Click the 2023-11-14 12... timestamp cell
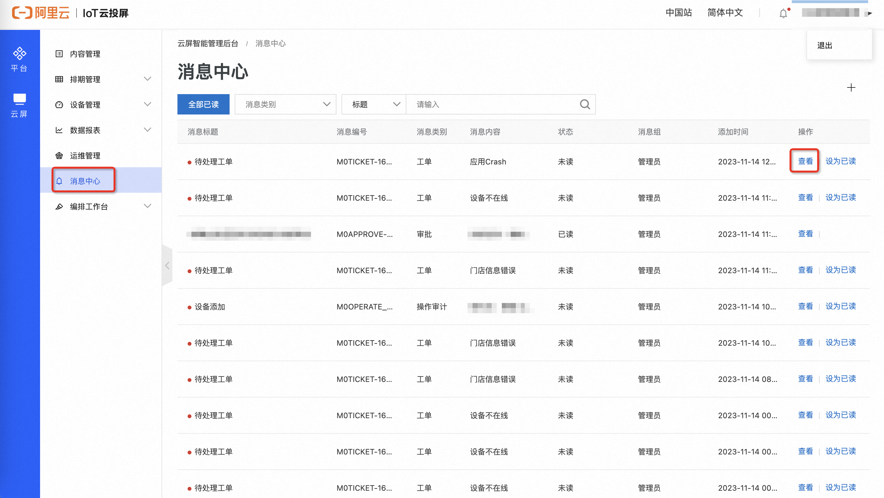Screen dimensions: 884x498 pos(747,162)
